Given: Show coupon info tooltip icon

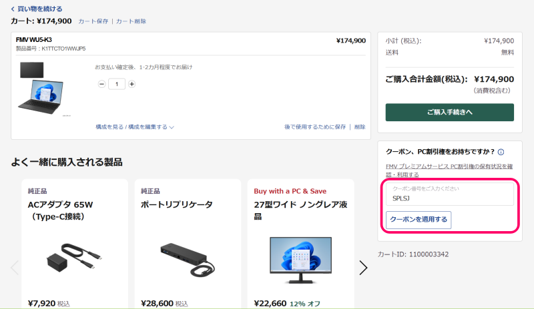Looking at the screenshot, I should (x=501, y=152).
